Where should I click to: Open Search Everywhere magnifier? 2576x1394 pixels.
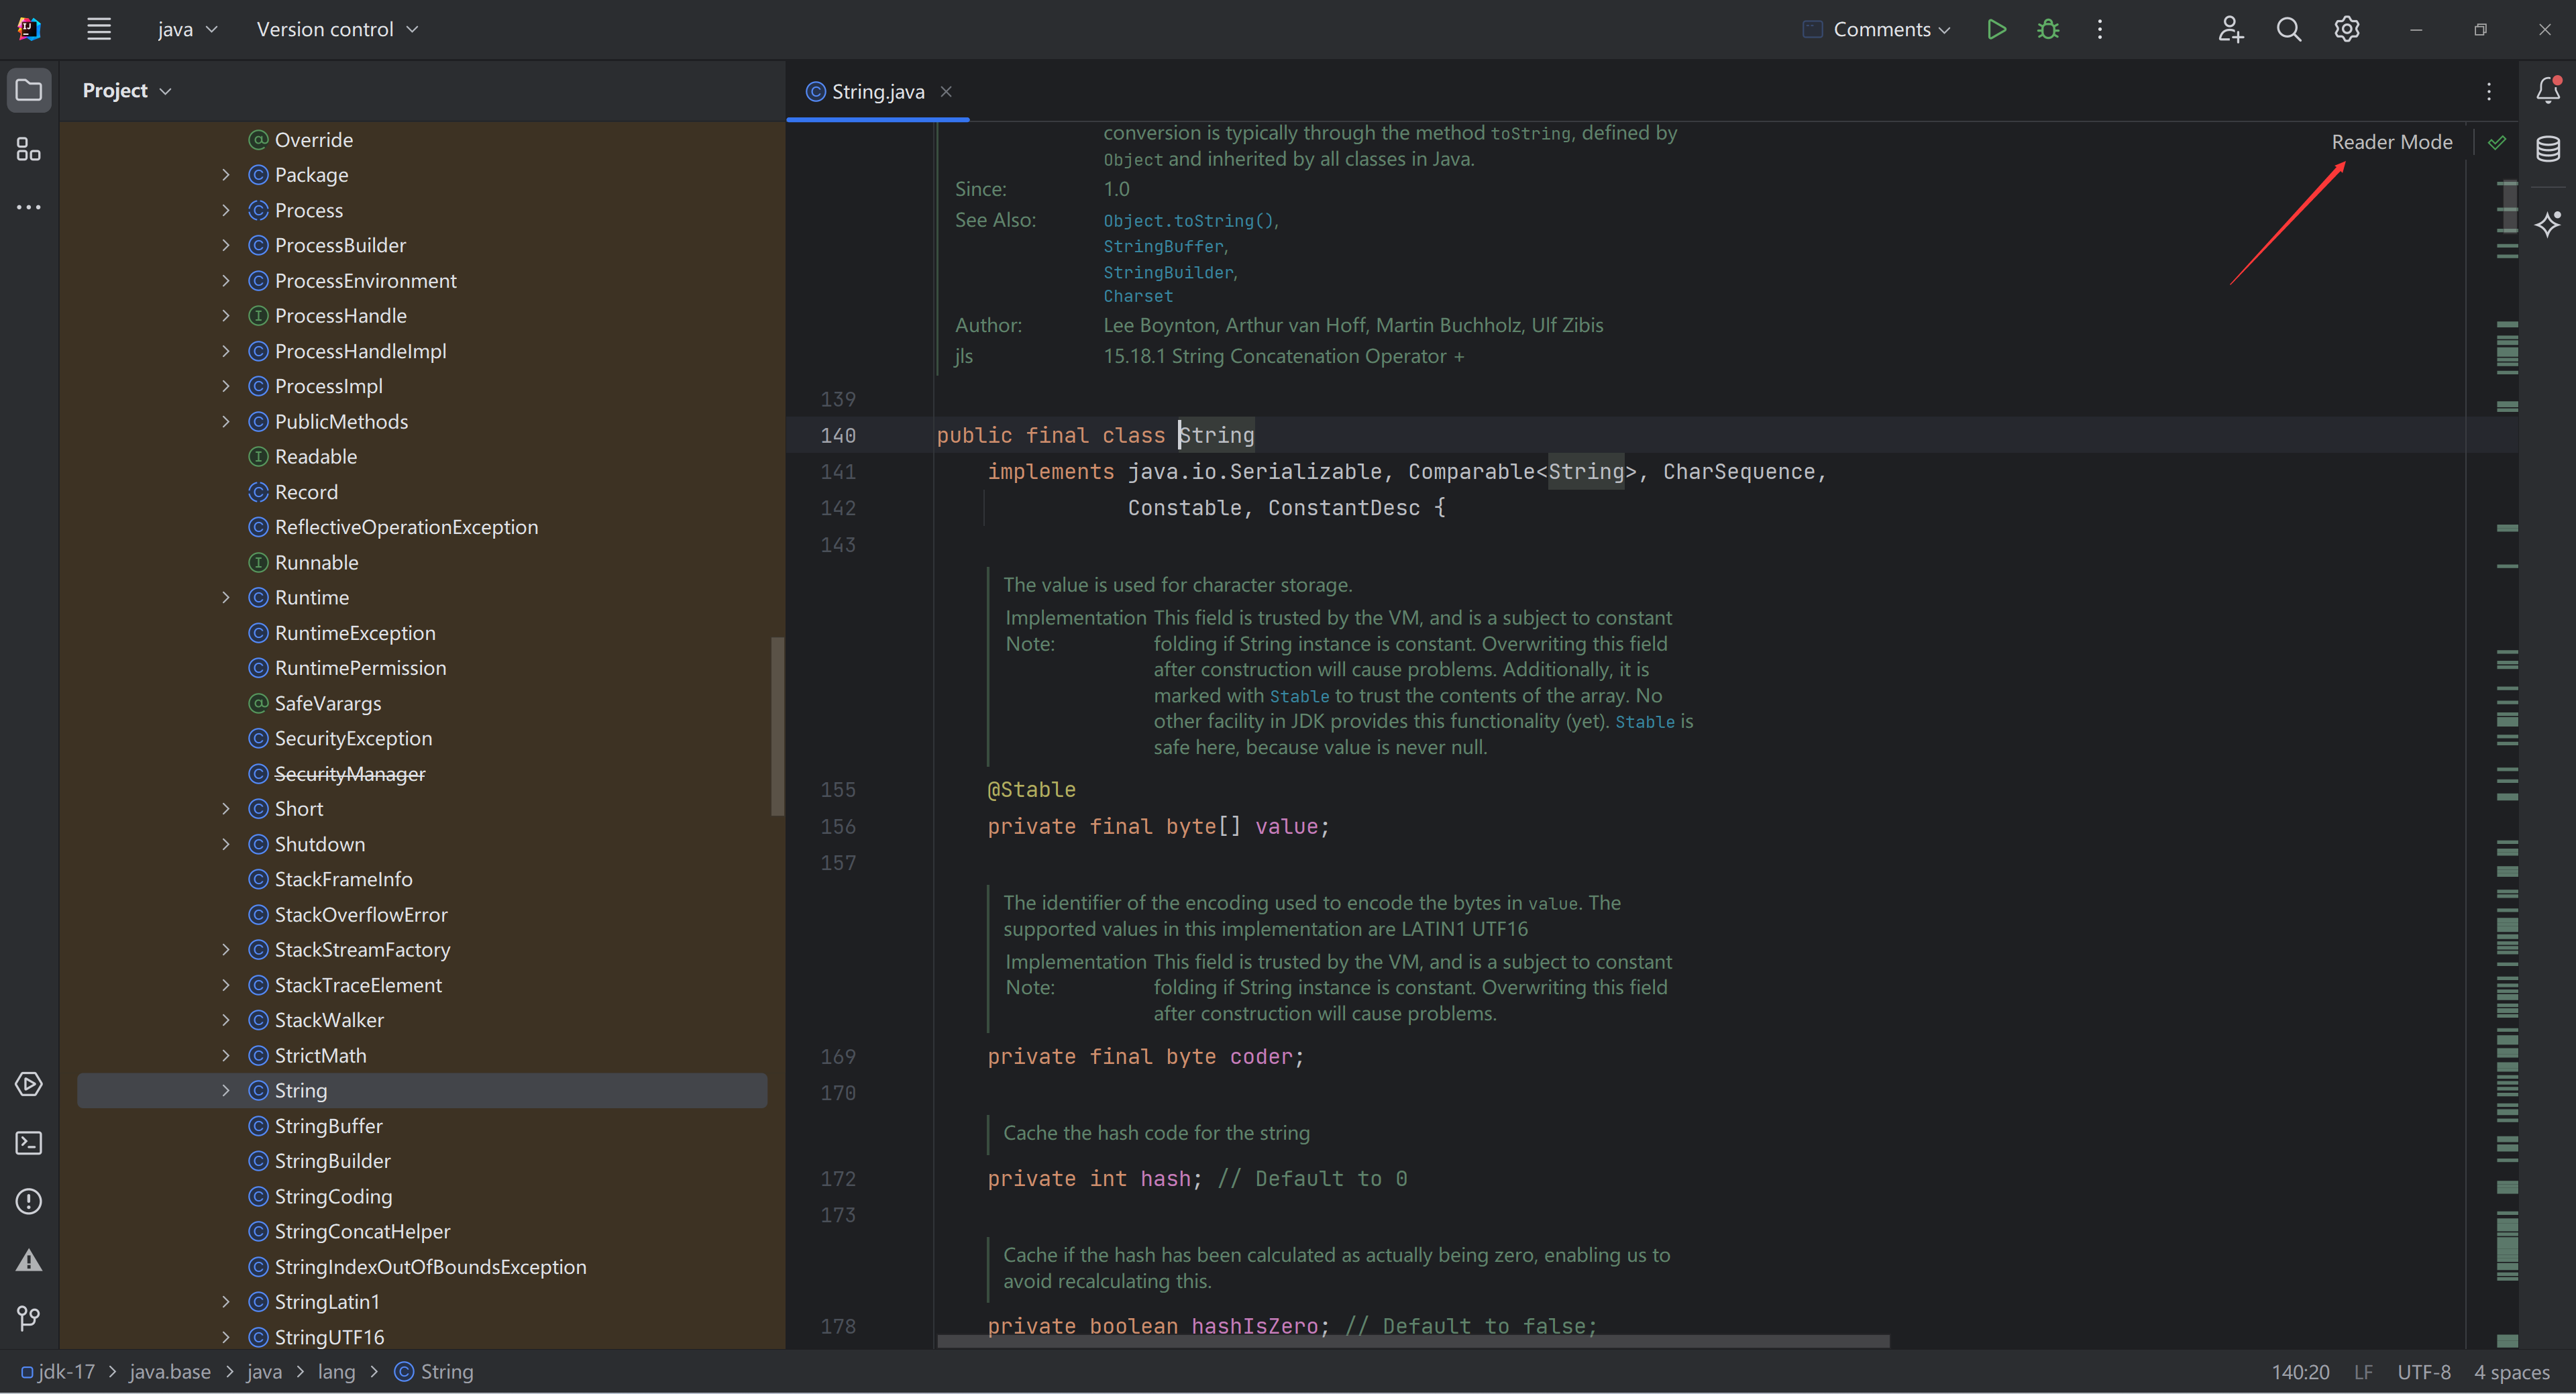click(x=2289, y=29)
